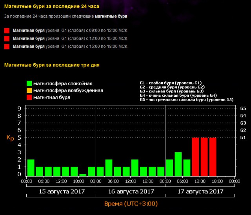This screenshot has width=251, height=215.
Task: Click the 'G5 - экстремально сильная буря' legend line
Action: tap(186, 100)
